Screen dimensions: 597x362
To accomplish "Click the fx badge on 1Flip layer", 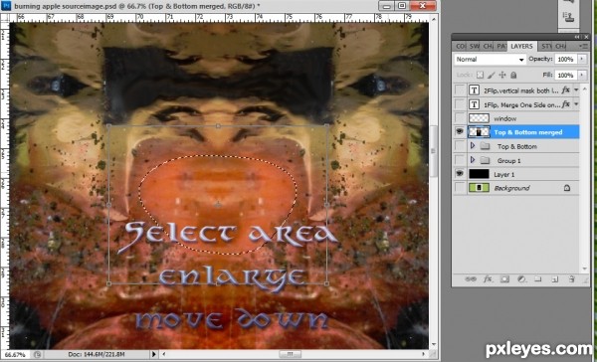I will [x=566, y=103].
